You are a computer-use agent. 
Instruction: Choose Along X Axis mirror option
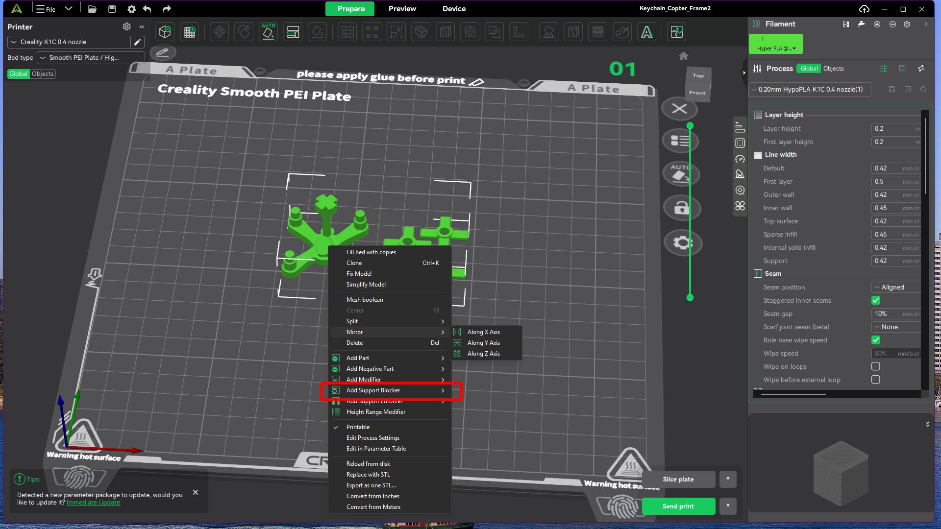(486, 332)
